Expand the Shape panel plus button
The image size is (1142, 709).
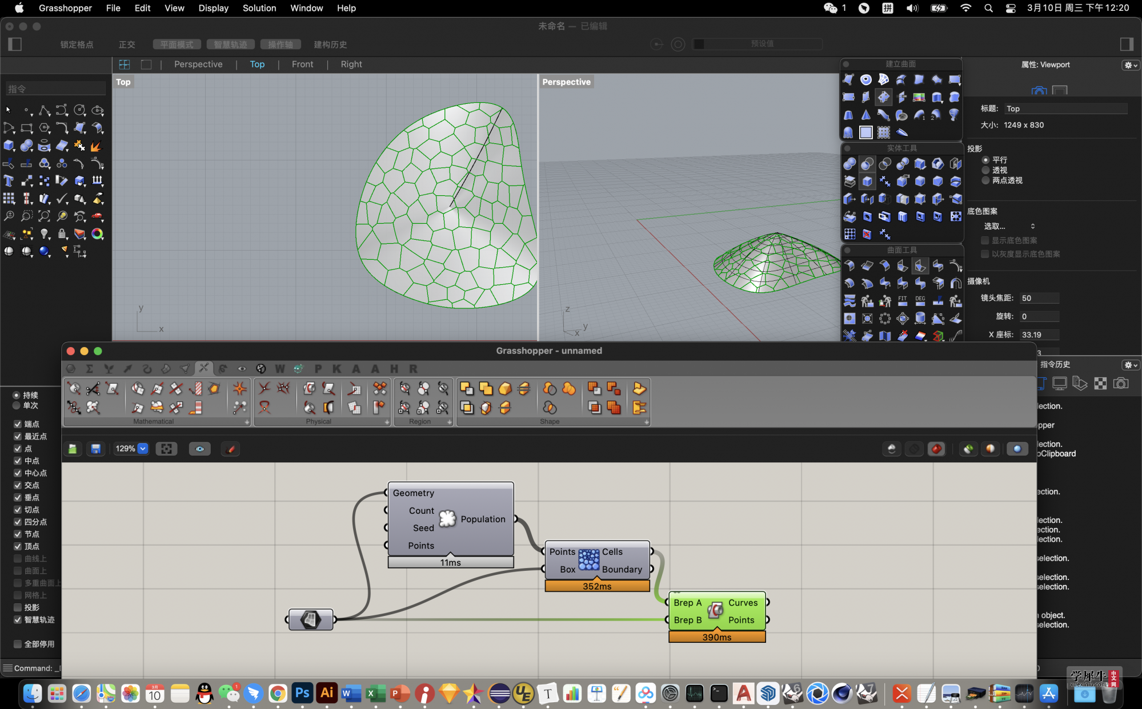646,422
